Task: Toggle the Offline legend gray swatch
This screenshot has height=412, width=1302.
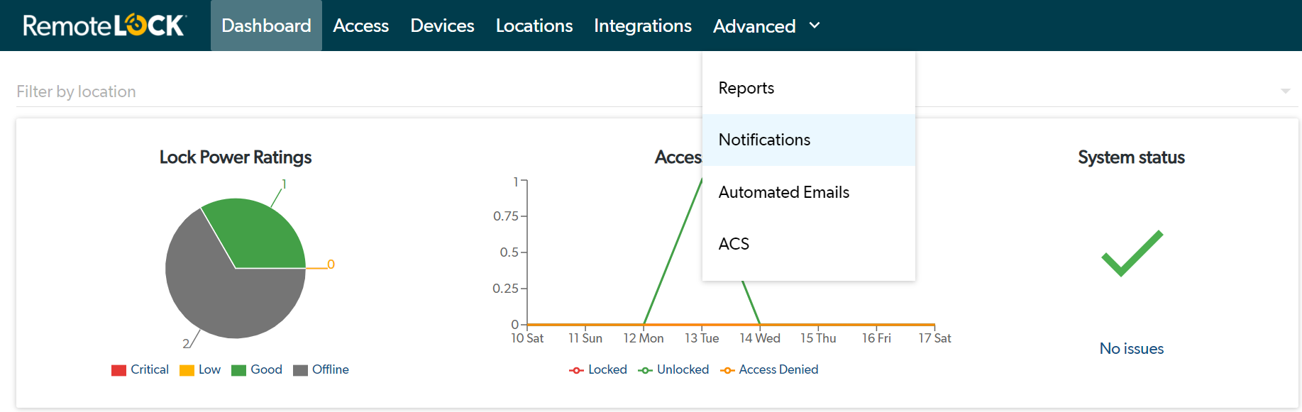Action: (300, 370)
